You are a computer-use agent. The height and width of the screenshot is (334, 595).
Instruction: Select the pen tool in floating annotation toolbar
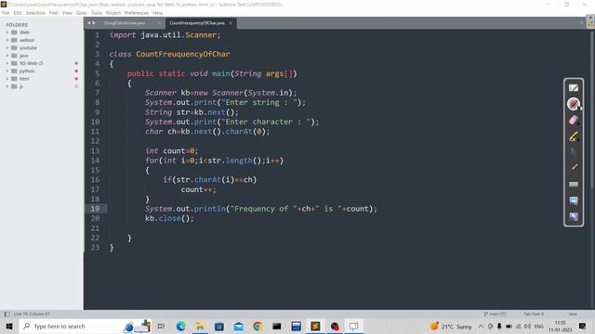pos(574,103)
